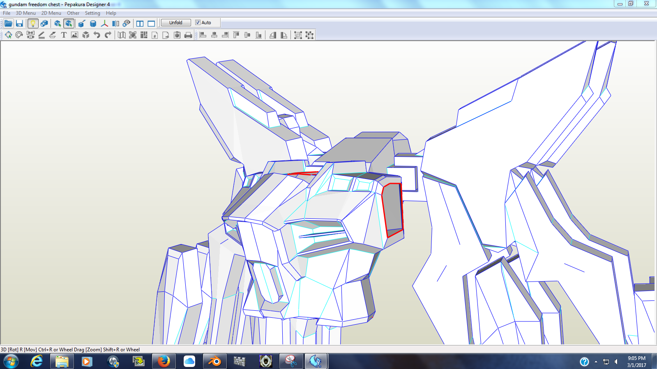Image resolution: width=657 pixels, height=369 pixels.
Task: Open the Other menu
Action: (73, 13)
